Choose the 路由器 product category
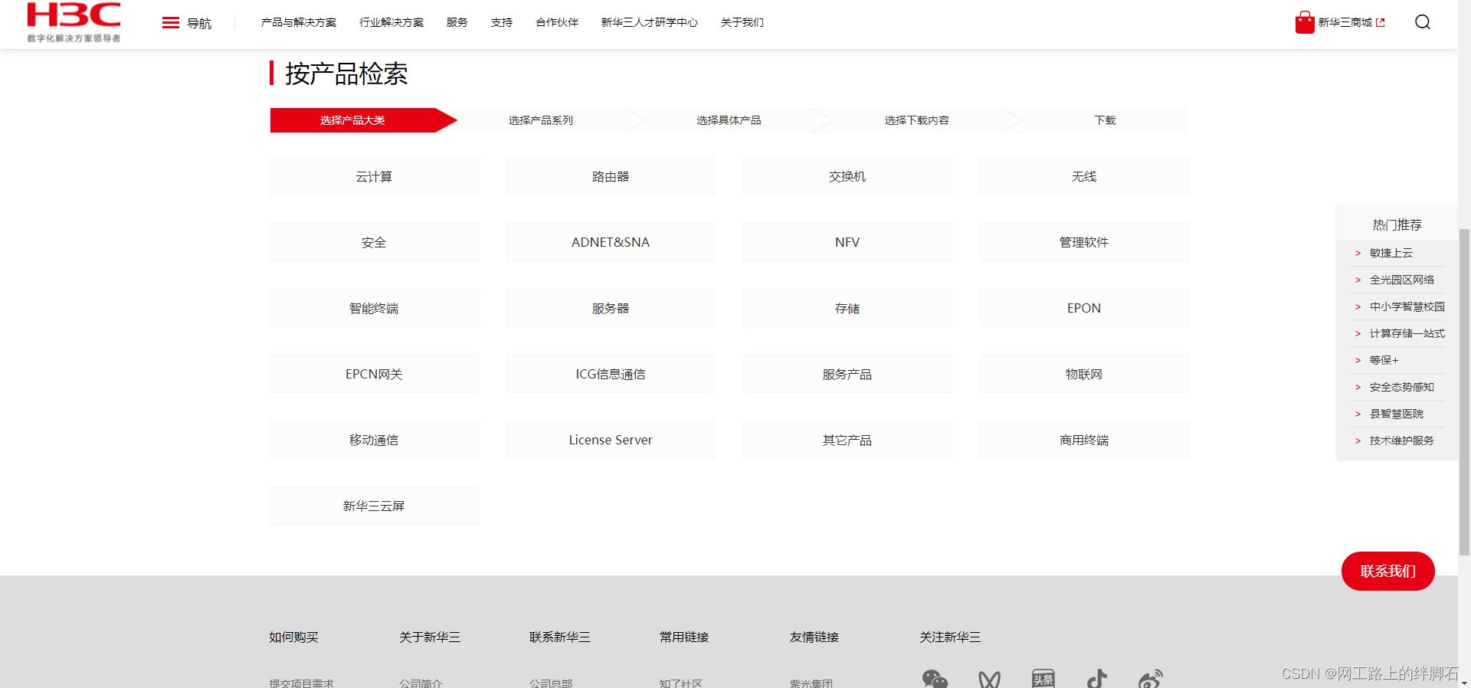The height and width of the screenshot is (688, 1471). tap(611, 176)
